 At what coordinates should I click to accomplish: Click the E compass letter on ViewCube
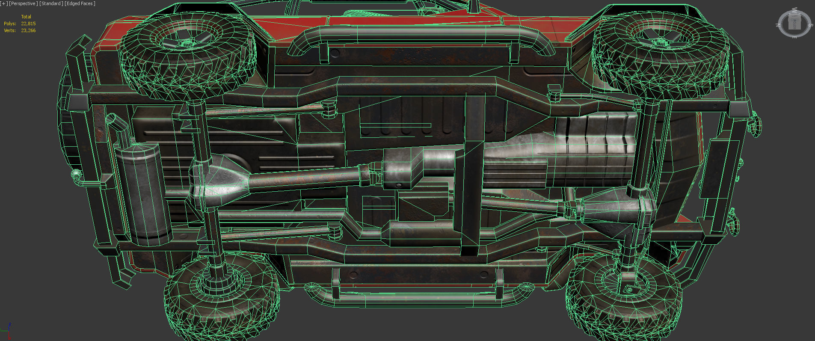point(794,37)
